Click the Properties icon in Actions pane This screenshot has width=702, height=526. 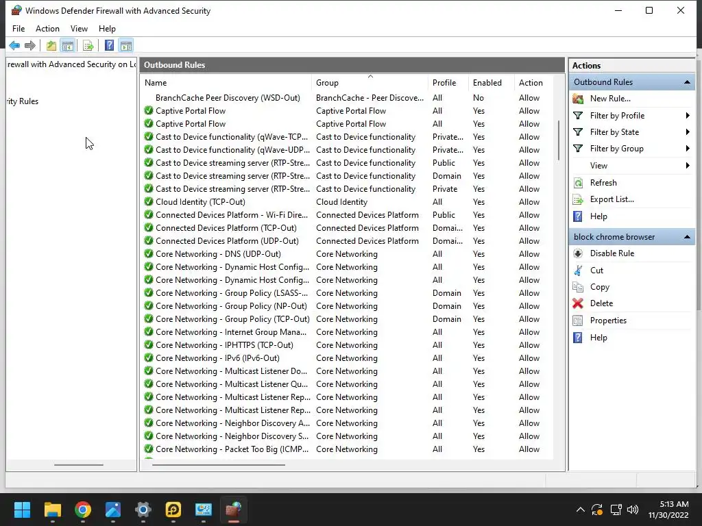coord(578,321)
